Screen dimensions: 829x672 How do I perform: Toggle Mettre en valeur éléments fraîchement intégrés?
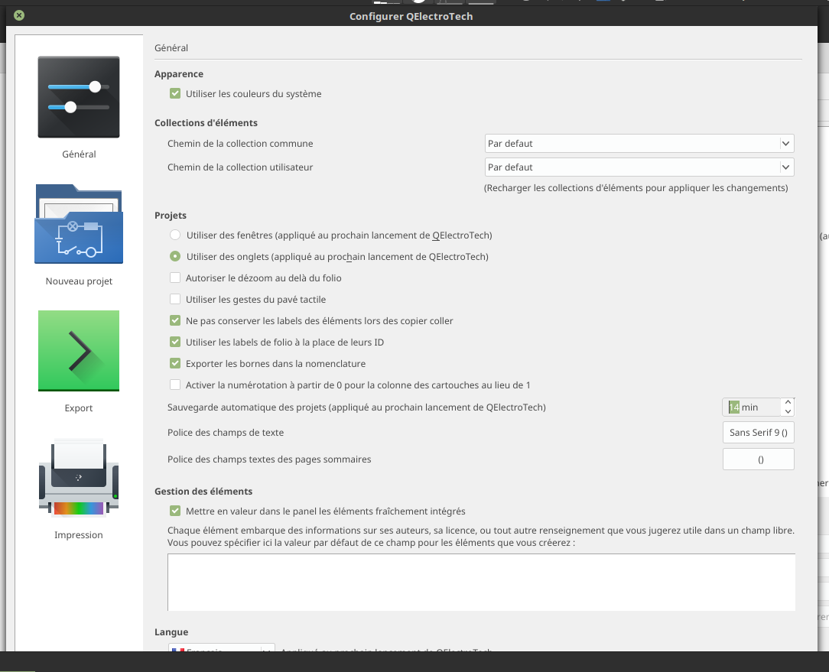tap(176, 511)
